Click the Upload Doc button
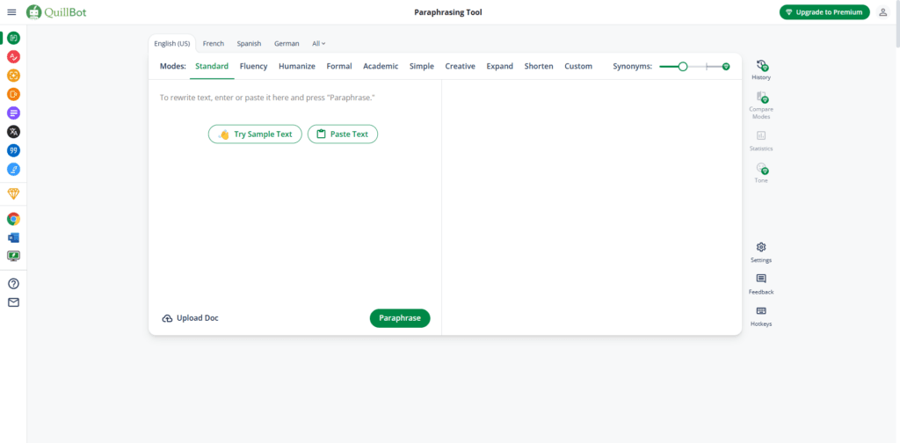Screen dimensions: 900x443 [191, 318]
